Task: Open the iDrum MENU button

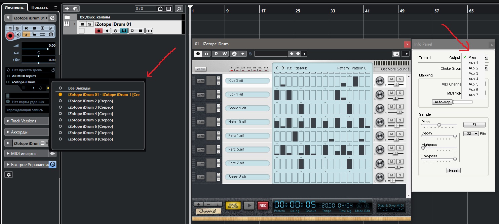Action: [200, 69]
